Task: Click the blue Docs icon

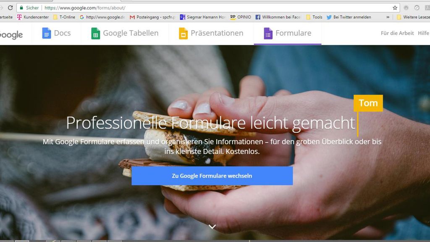Action: (46, 33)
